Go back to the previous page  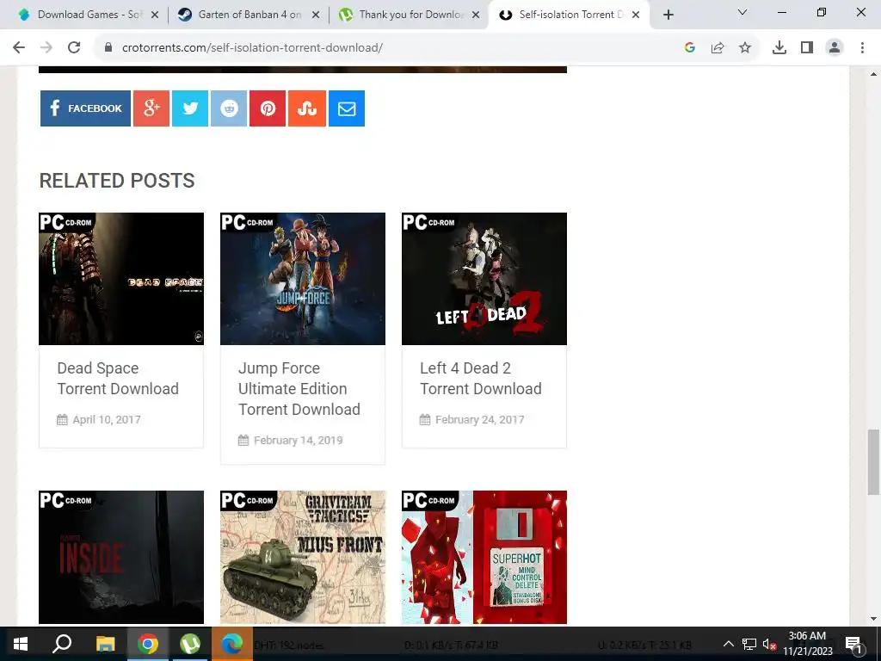pyautogui.click(x=19, y=48)
